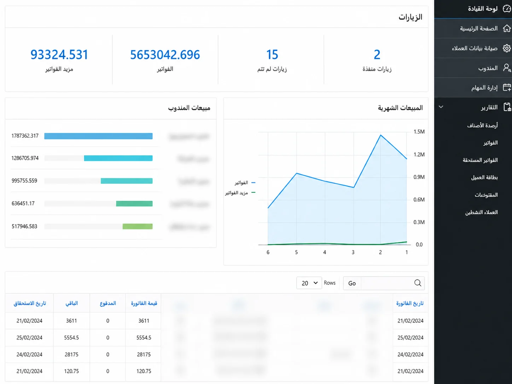
Task: Sort by المدفوع column header
Action: [108, 303]
